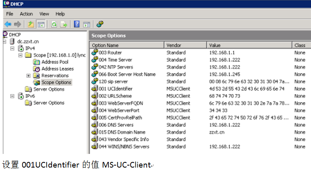This screenshot has width=311, height=174.
Task: Click the 003 Router option icon
Action: (95, 52)
